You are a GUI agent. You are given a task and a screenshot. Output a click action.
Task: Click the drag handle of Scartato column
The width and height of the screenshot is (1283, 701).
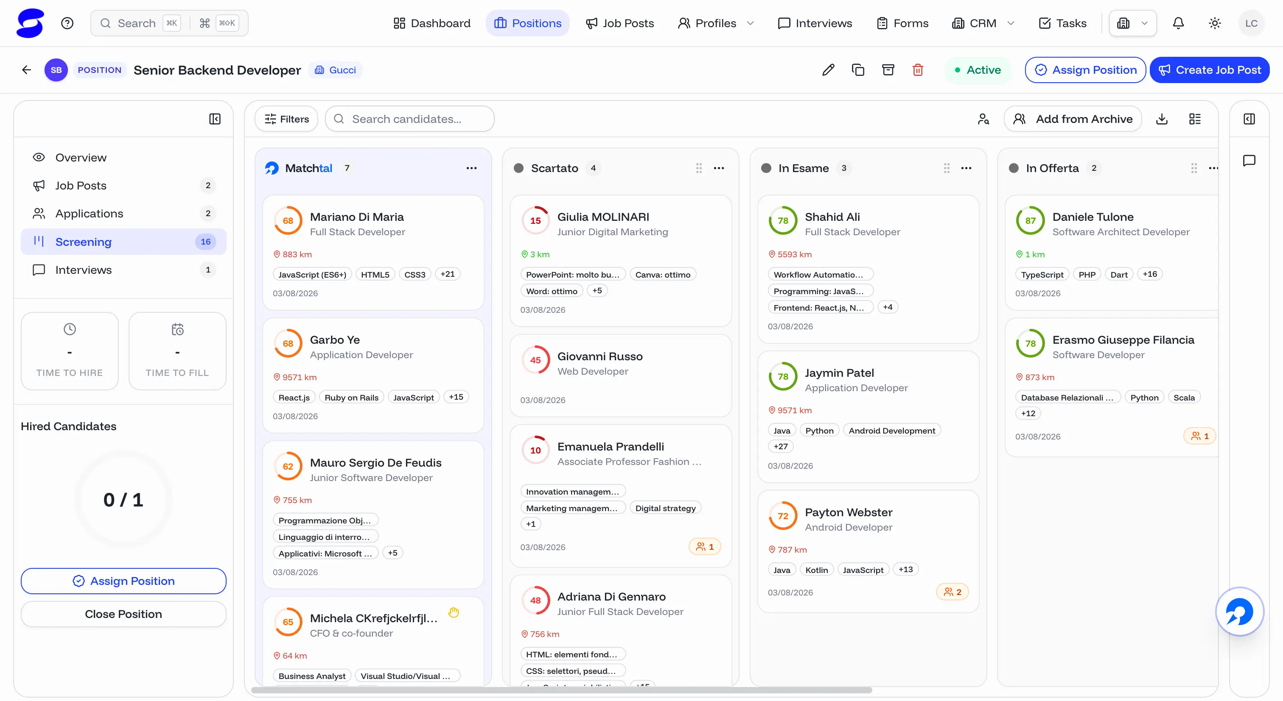click(x=699, y=168)
